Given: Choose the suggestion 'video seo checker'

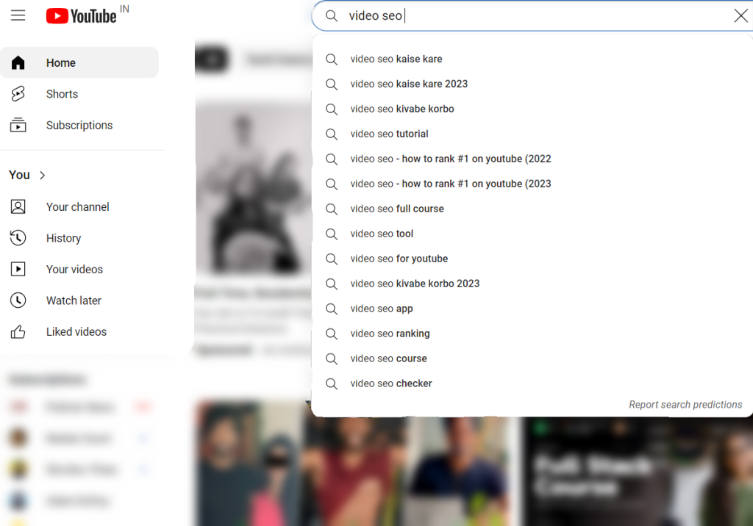Looking at the screenshot, I should 390,383.
